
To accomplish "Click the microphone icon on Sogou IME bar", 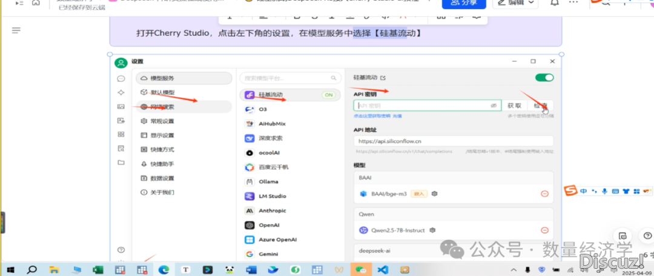I will 604,191.
